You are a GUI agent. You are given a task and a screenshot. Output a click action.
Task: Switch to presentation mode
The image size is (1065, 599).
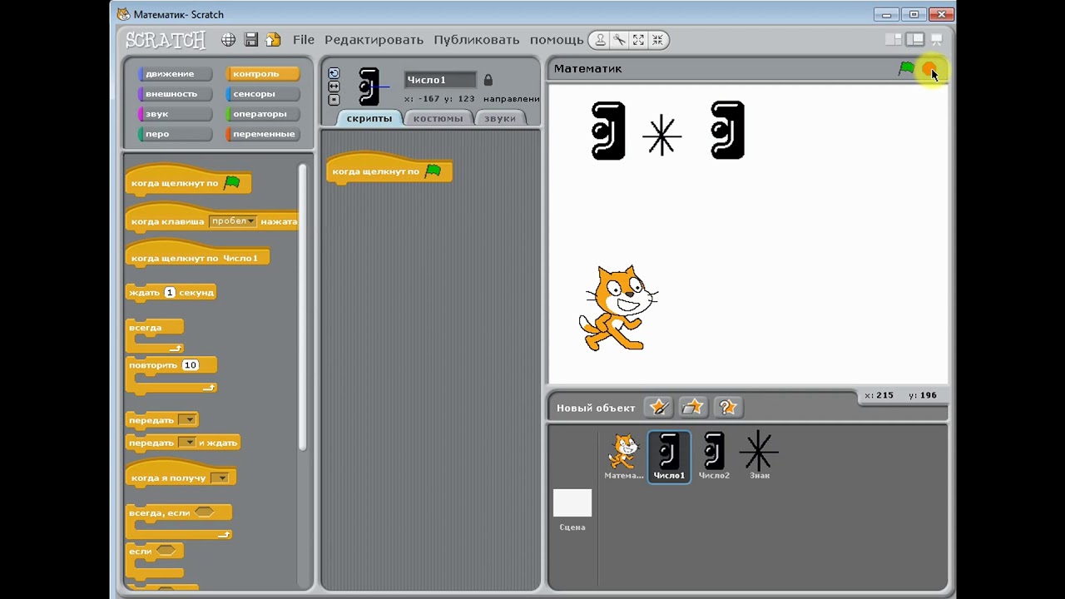(x=937, y=39)
